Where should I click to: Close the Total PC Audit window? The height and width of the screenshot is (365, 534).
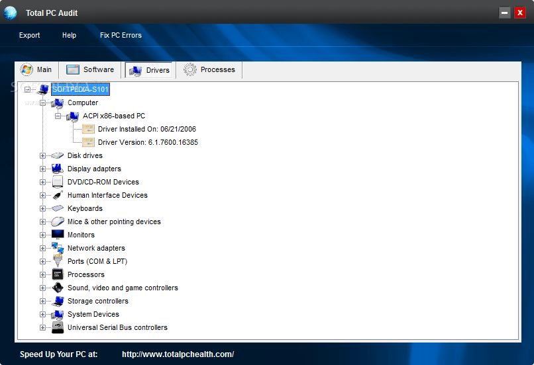click(520, 13)
